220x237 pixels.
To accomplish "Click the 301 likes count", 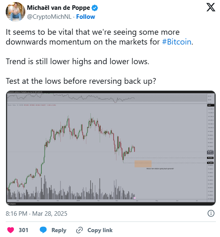I will pyautogui.click(x=23, y=230).
